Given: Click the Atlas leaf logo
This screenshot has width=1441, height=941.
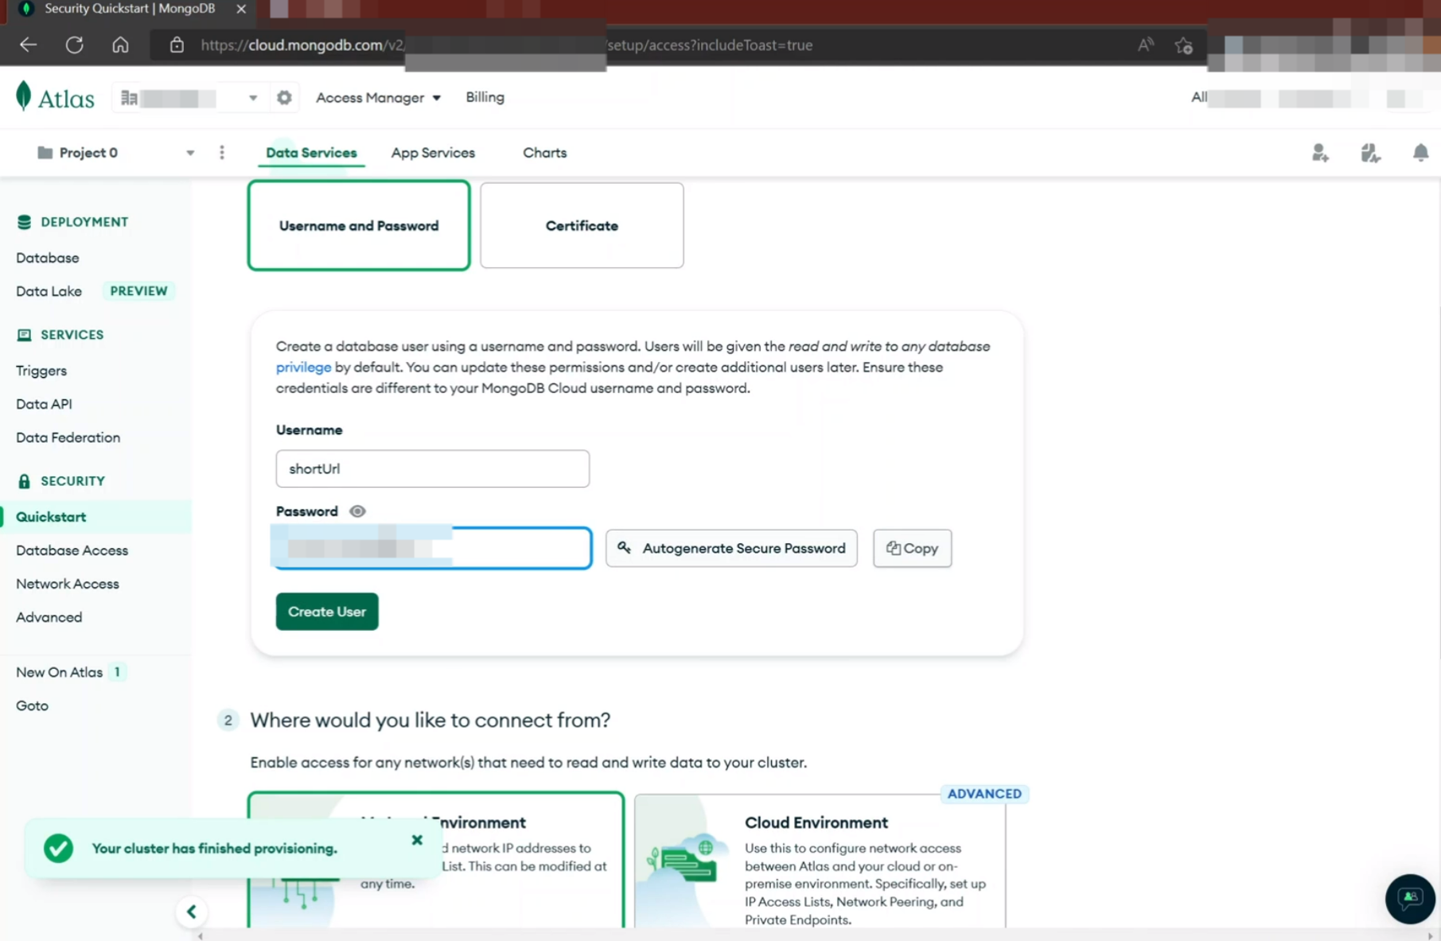Looking at the screenshot, I should click(x=23, y=96).
